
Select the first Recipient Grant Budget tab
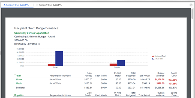point(17,5)
